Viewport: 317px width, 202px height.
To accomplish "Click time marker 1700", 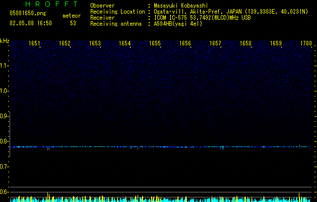I will point(306,43).
